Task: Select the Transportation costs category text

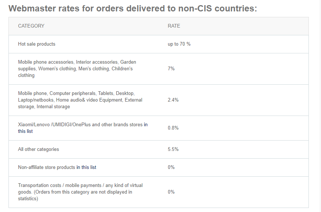Action: 80,192
